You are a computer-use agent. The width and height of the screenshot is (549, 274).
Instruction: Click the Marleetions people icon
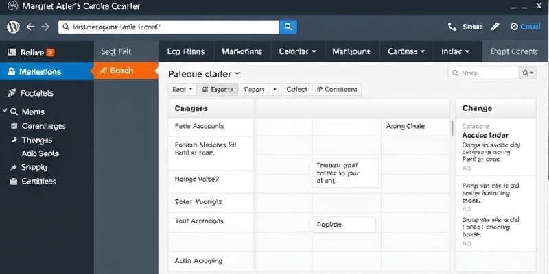tap(12, 72)
